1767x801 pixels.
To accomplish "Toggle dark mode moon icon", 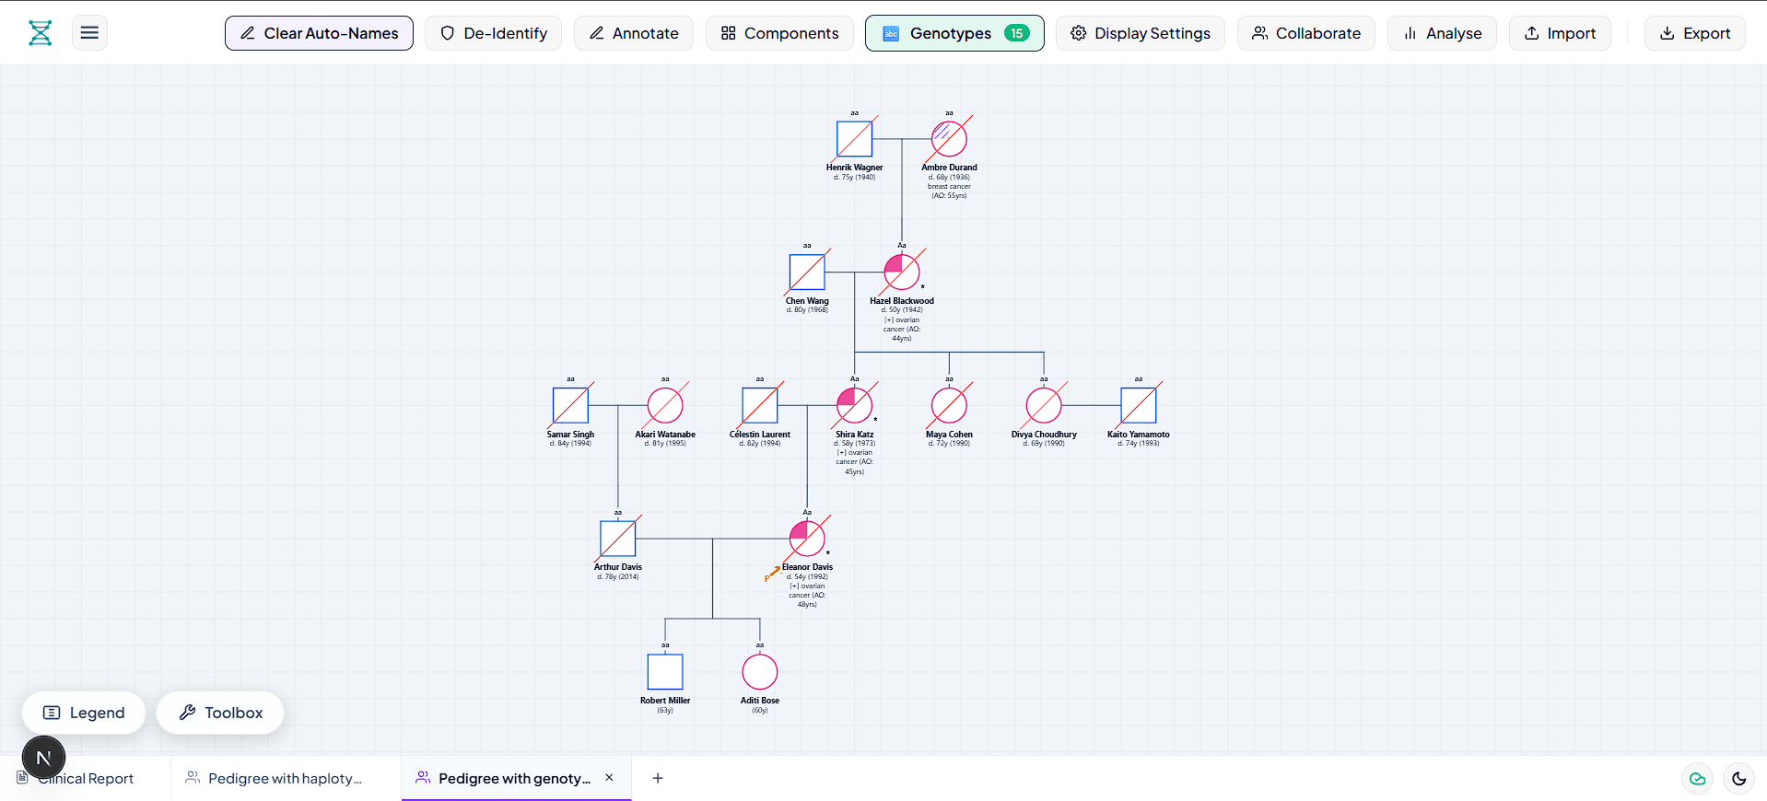I will point(1738,779).
